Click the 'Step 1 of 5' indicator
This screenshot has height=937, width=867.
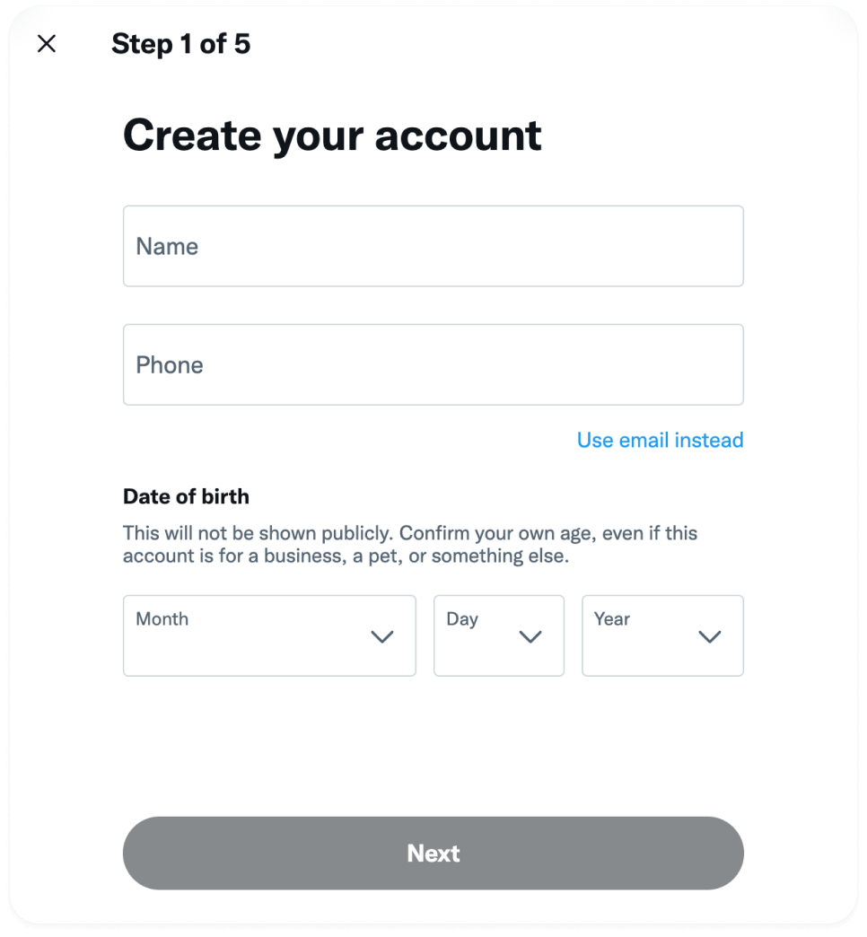point(180,44)
